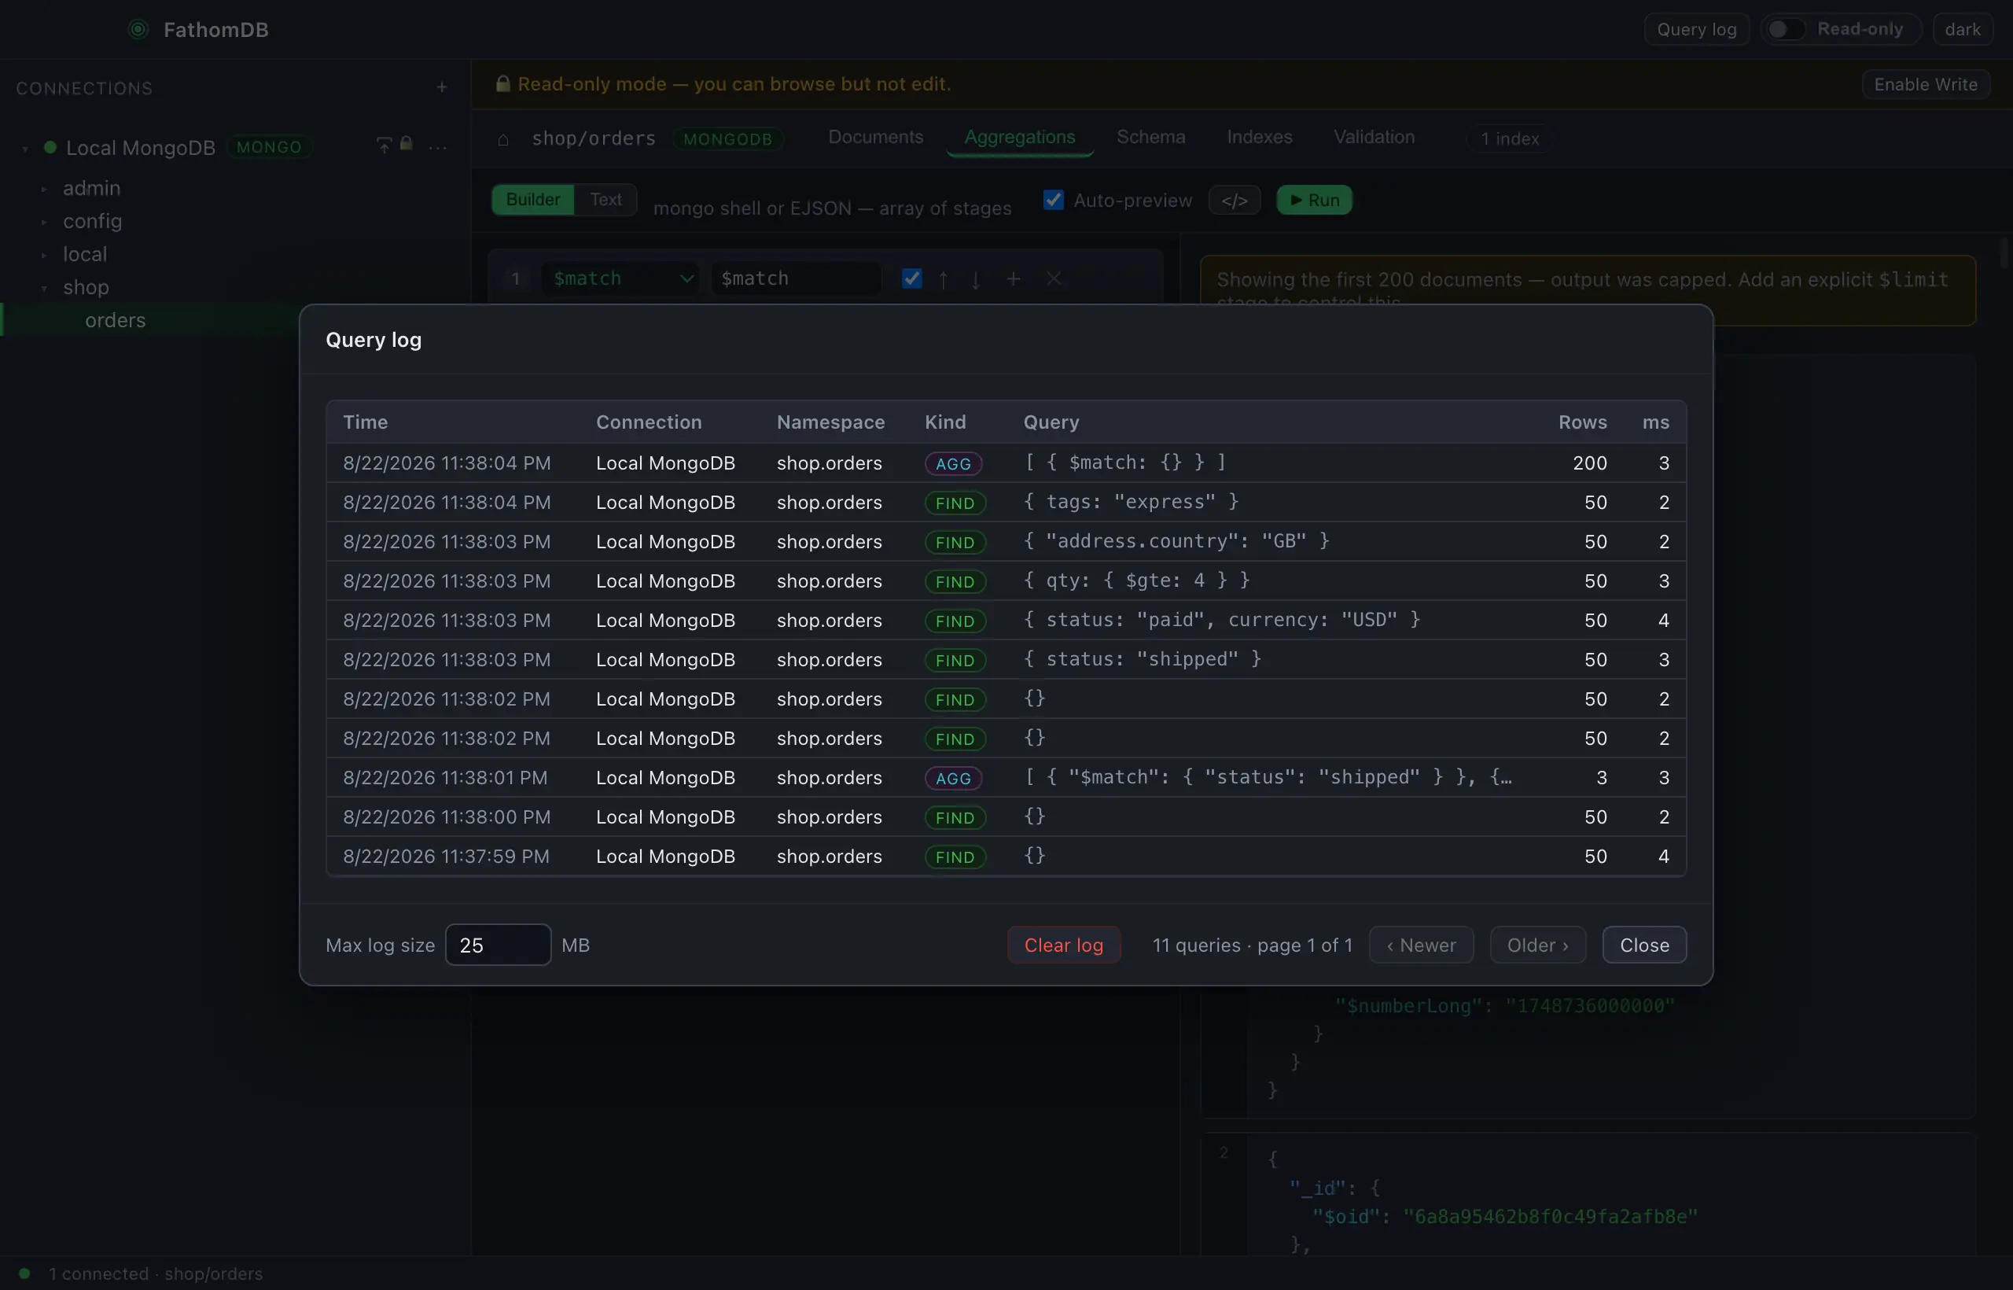Uncheck Auto-preview checkbox
This screenshot has height=1290, width=2013.
[x=1053, y=199]
